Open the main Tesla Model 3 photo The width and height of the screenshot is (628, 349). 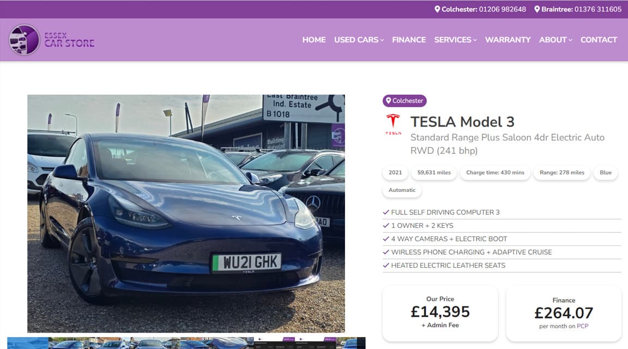(186, 214)
